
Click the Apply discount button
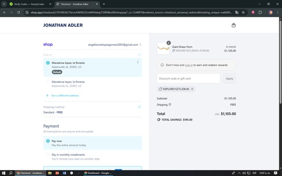pos(229,78)
